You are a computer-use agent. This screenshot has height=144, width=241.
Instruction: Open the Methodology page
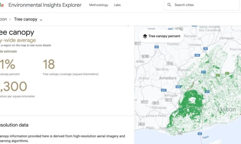(98, 5)
